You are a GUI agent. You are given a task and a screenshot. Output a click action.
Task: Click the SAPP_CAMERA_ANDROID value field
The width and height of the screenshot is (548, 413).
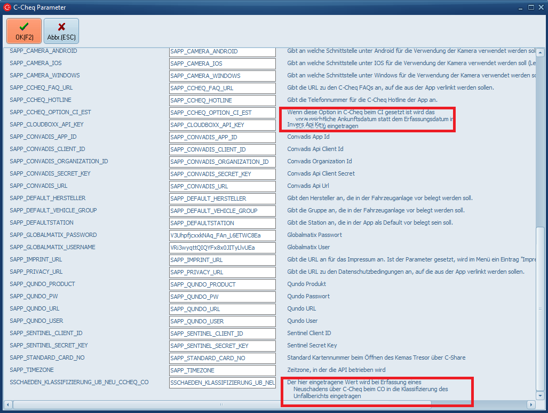pos(222,52)
